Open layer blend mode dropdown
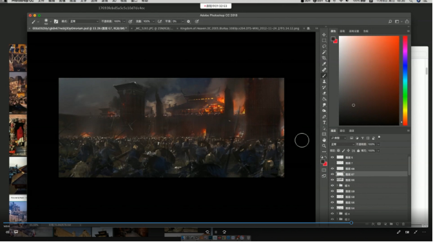This screenshot has height=242, width=433. [342, 144]
